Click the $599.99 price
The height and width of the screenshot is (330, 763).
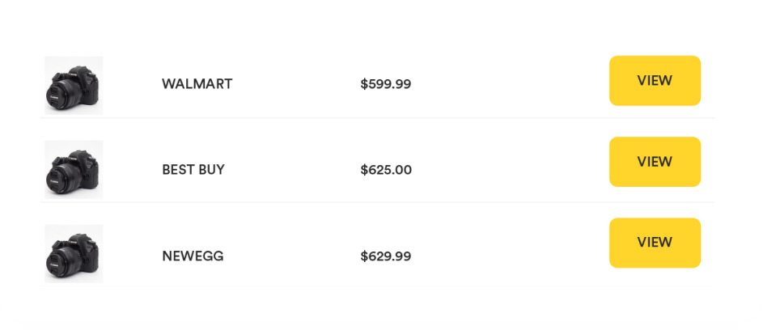(x=386, y=84)
